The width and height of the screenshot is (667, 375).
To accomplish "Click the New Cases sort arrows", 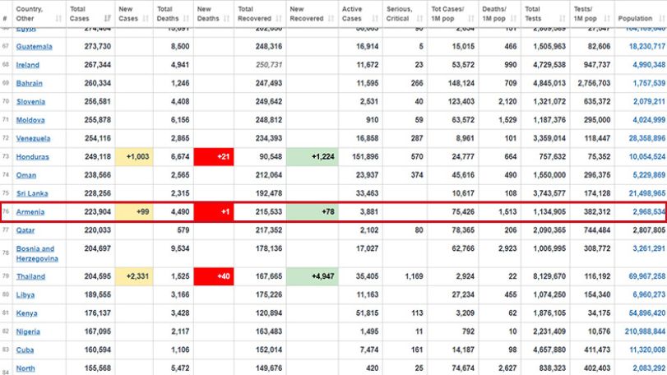I will coord(146,18).
